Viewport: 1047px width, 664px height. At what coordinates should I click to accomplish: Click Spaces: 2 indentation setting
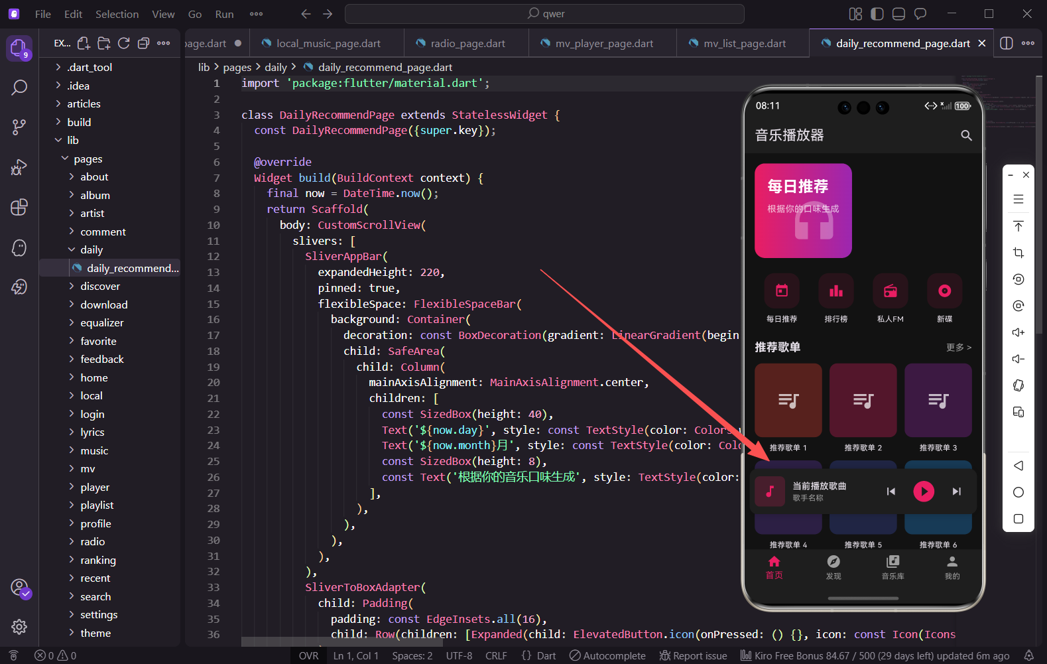coord(412,655)
